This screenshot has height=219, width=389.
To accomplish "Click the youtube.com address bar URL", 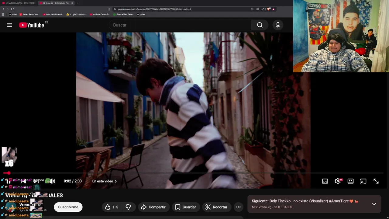I will click(154, 9).
